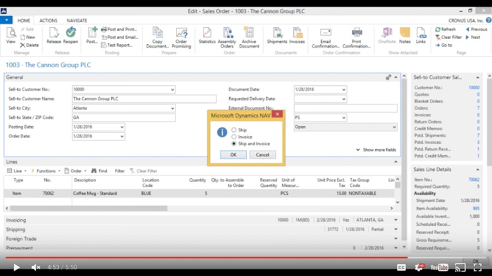Seek using the video progress bar

[246, 257]
